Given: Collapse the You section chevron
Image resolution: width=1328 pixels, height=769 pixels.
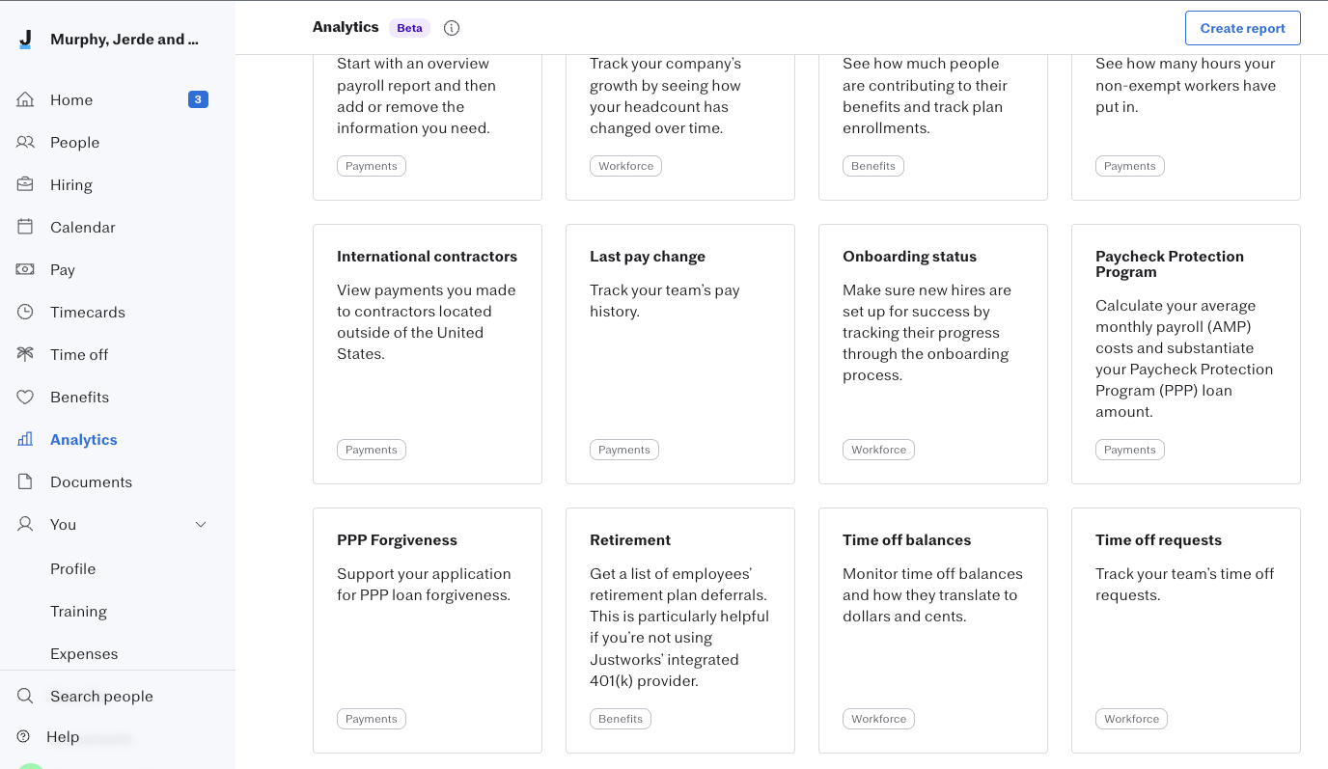Looking at the screenshot, I should pyautogui.click(x=201, y=524).
